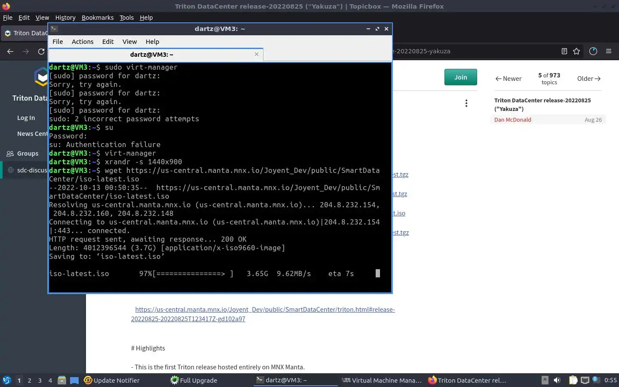Click the Groups people icon in the sidebar

(10, 154)
